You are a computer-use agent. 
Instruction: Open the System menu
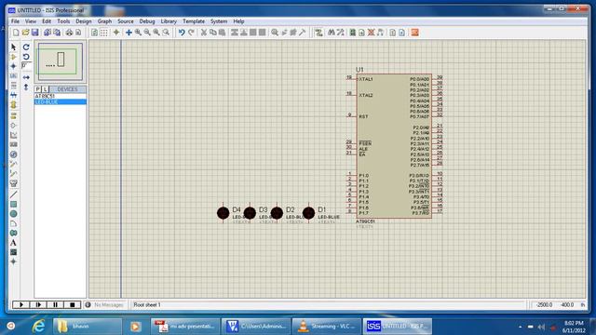pos(219,21)
